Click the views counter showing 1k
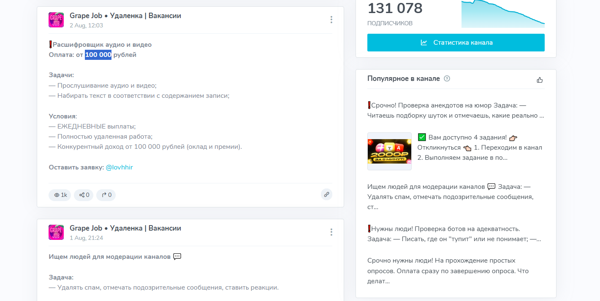Image resolution: width=600 pixels, height=301 pixels. (x=60, y=195)
